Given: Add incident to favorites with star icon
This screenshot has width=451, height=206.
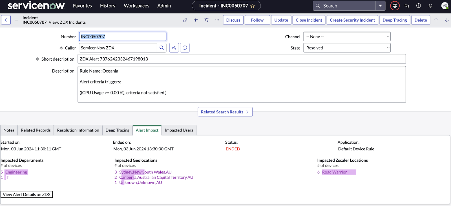Looking at the screenshot, I should coord(253,6).
